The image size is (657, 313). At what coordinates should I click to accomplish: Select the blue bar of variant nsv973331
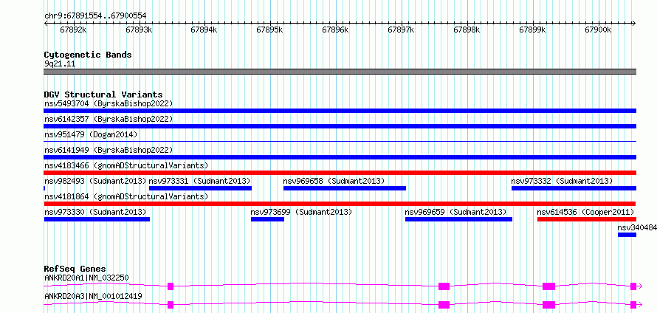coord(200,188)
